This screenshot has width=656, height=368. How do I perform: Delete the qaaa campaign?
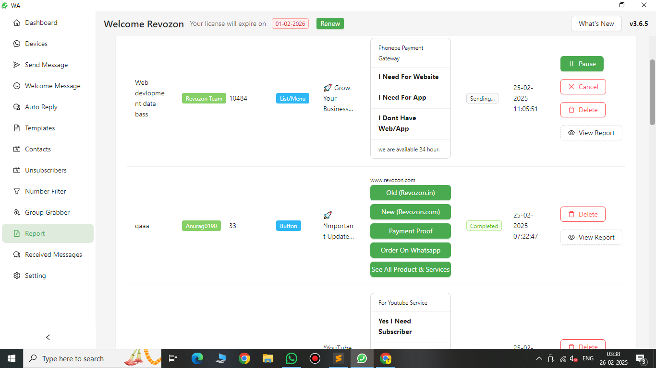click(x=583, y=214)
